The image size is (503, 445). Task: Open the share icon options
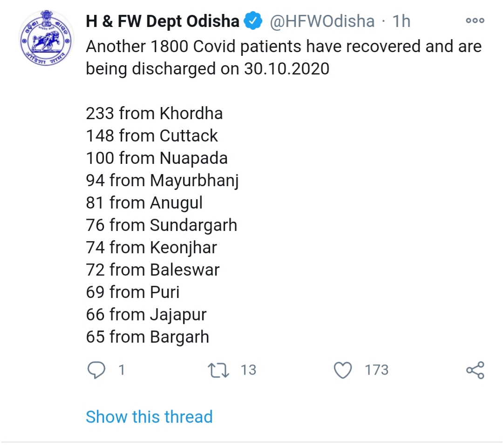coord(475,370)
